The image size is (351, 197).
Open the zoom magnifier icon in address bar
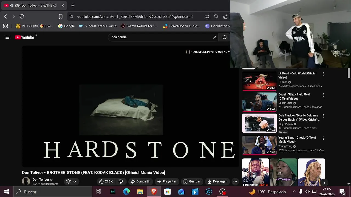(x=216, y=16)
